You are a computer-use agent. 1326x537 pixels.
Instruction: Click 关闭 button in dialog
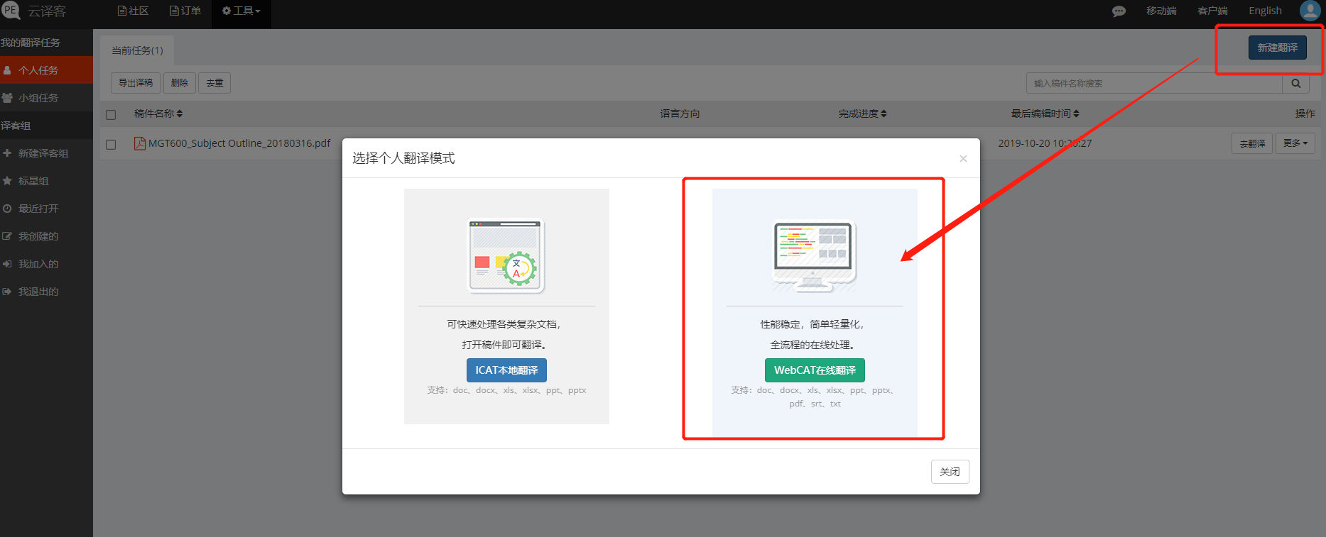click(x=950, y=472)
